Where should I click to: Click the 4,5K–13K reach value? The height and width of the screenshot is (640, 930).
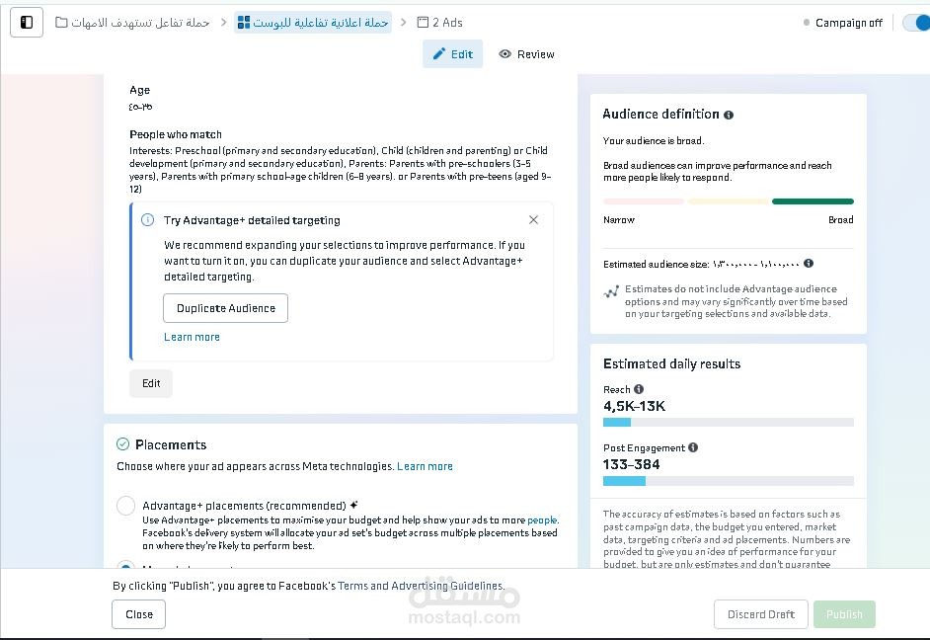634,406
